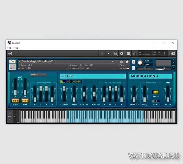The width and height of the screenshot is (183, 164).
Task: Click the Tune value field 0.00
Action: click(148, 65)
